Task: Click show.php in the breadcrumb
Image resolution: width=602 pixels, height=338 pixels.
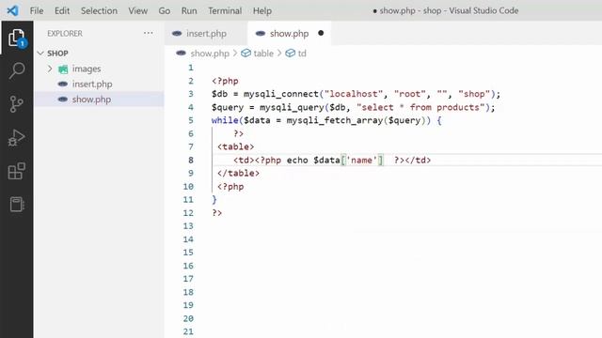Action: 210,54
